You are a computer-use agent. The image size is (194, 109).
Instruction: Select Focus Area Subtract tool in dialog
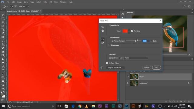[x=102, y=43]
